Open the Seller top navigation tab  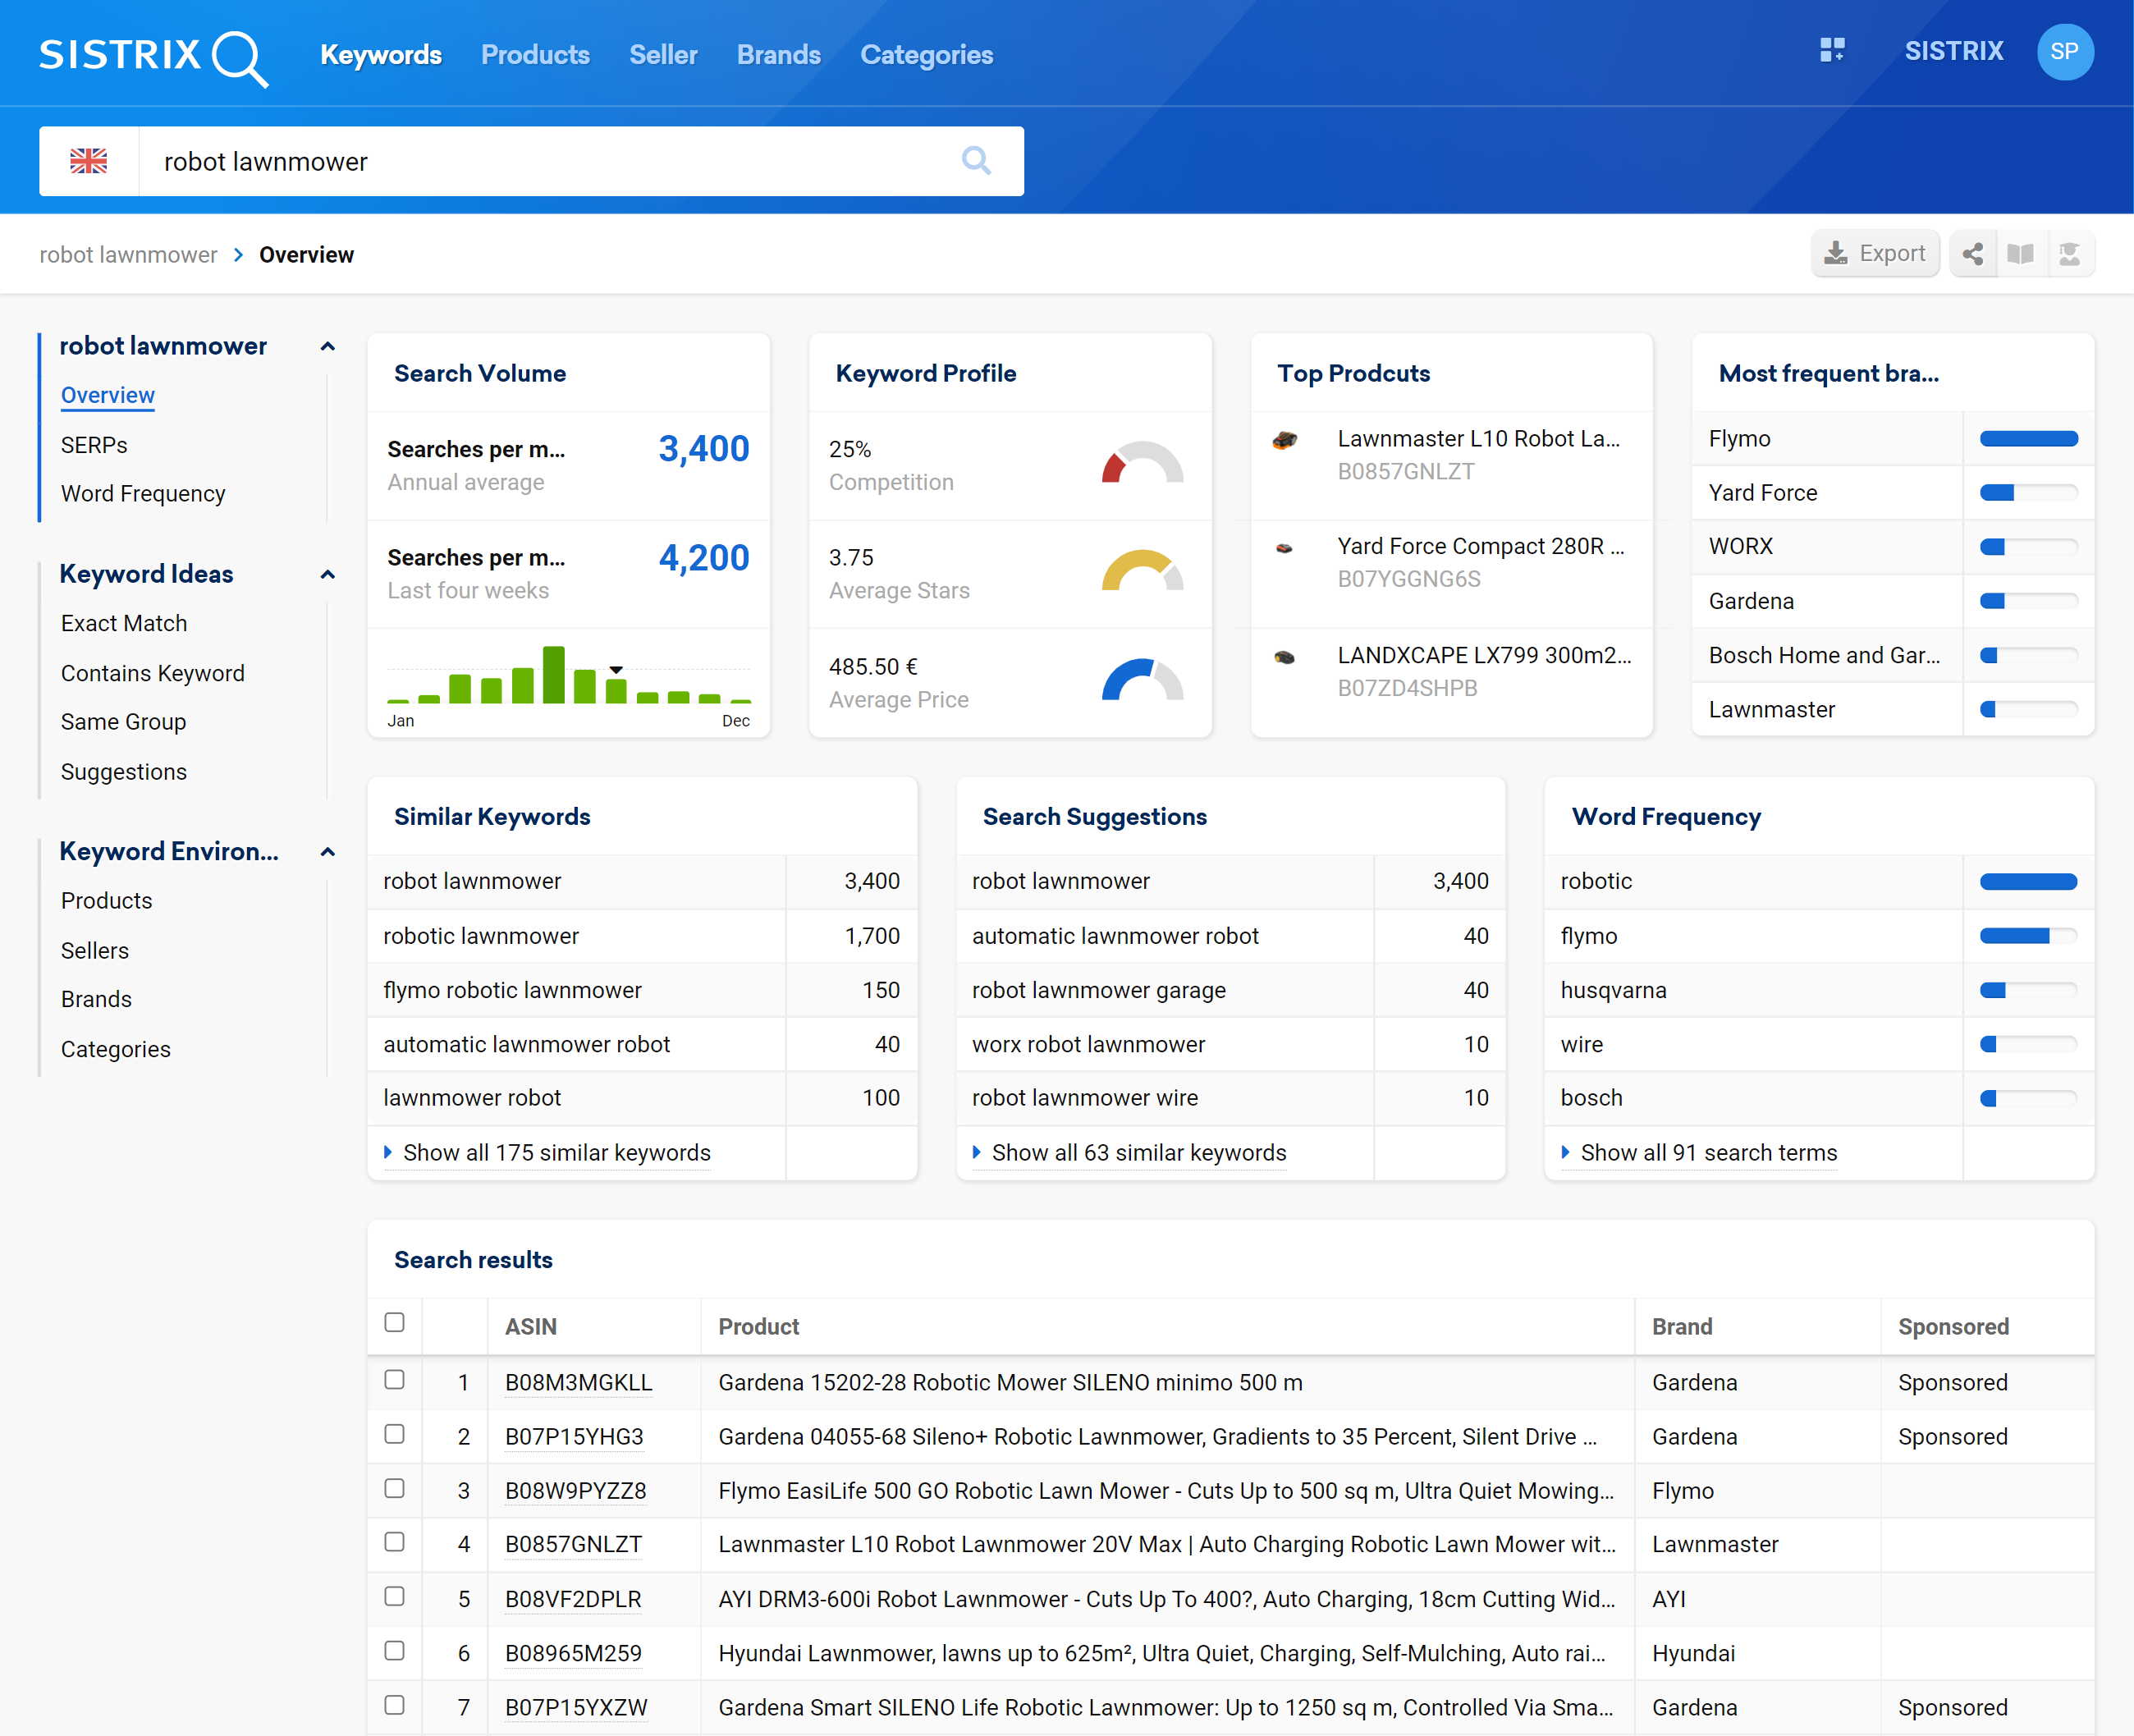tap(663, 55)
